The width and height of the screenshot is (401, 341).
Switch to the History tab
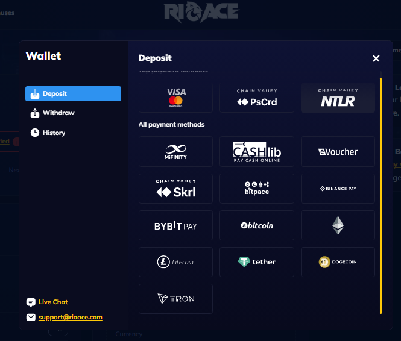coord(54,133)
